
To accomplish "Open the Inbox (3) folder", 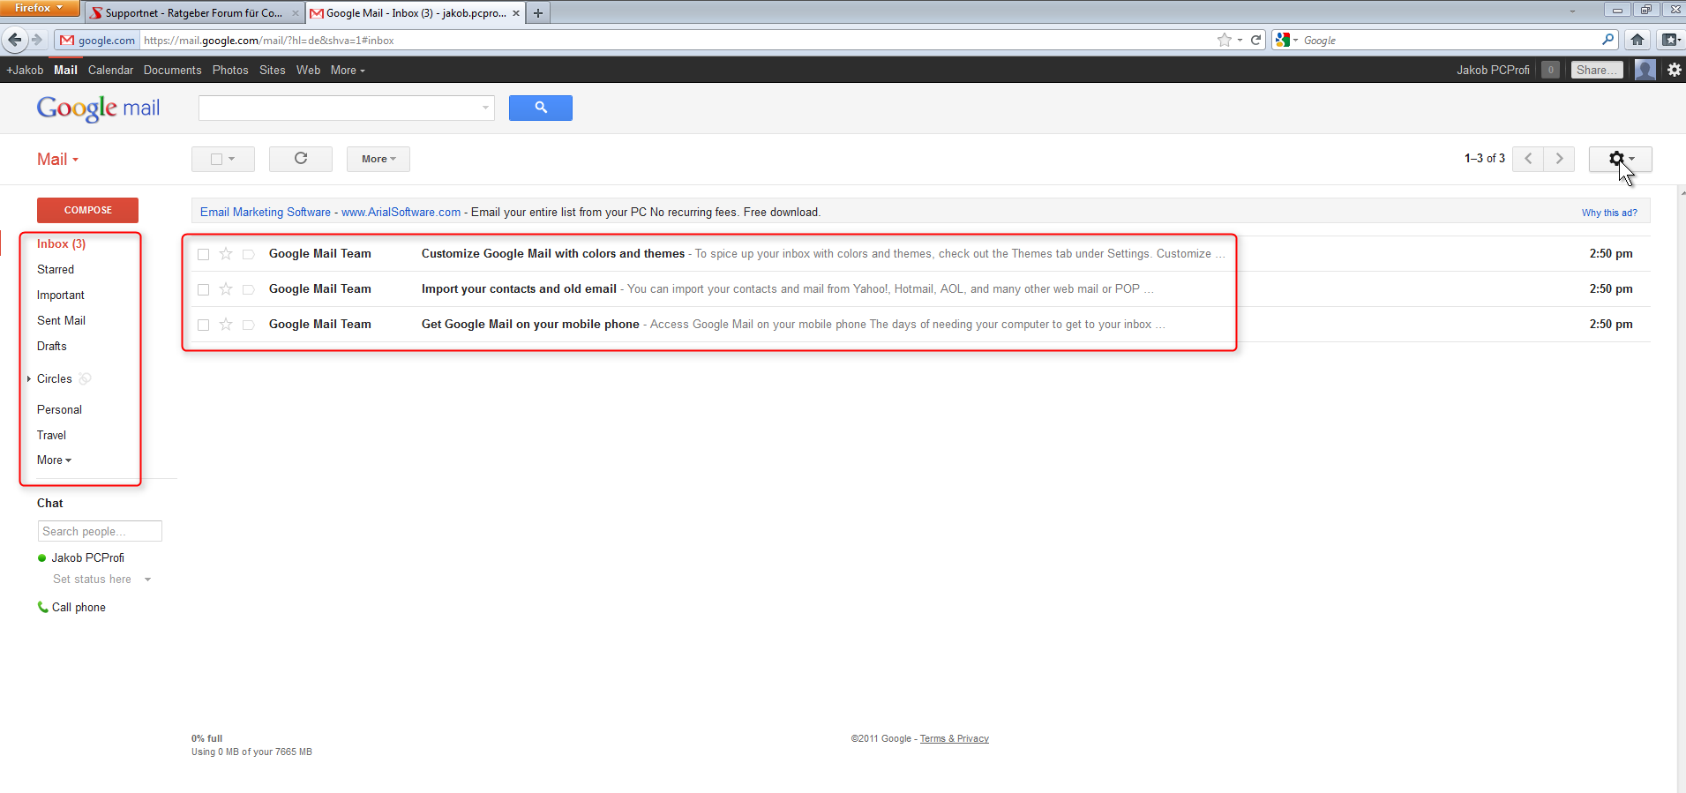I will click(x=61, y=243).
